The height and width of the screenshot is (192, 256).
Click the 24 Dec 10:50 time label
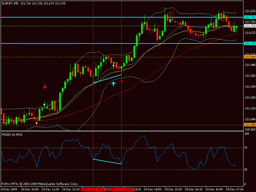(30, 190)
